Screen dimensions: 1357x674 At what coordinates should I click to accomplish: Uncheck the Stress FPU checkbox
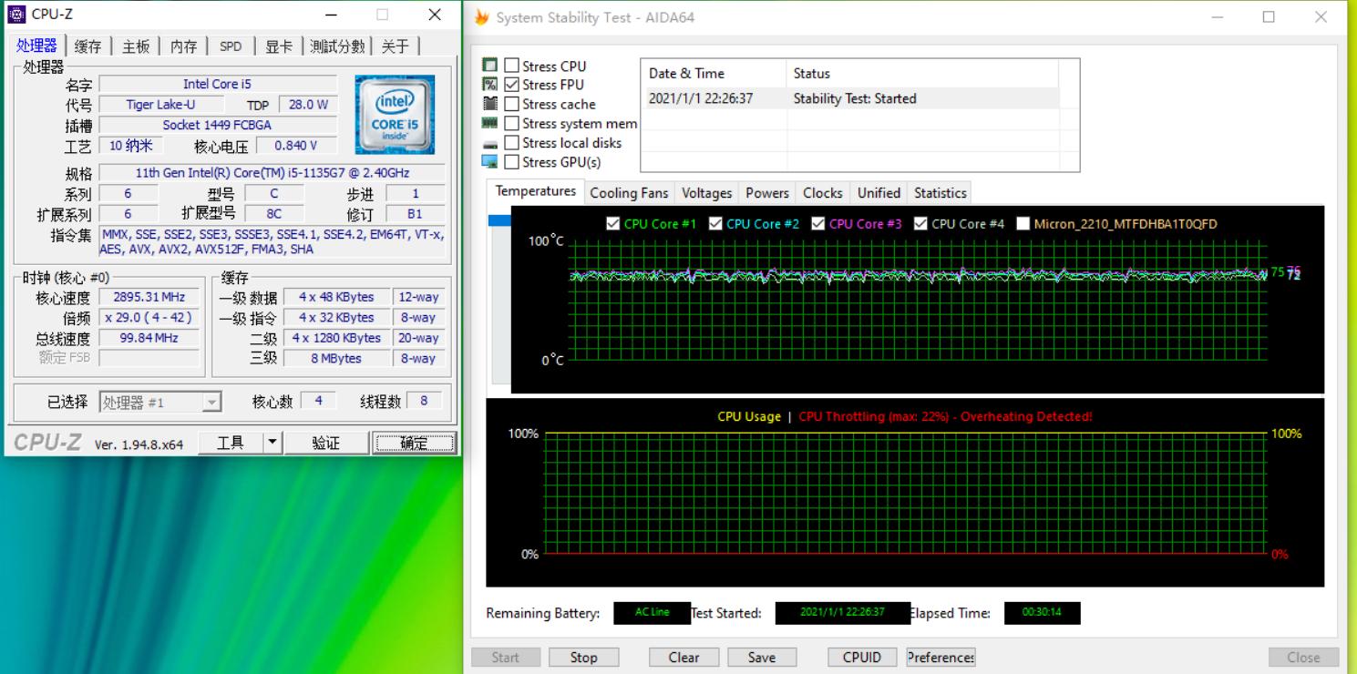click(x=511, y=85)
